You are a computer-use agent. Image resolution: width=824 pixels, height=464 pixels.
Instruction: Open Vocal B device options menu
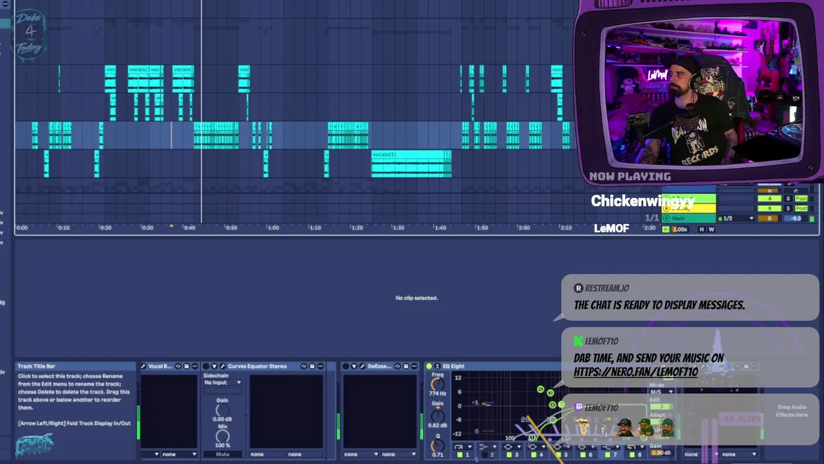coord(195,366)
